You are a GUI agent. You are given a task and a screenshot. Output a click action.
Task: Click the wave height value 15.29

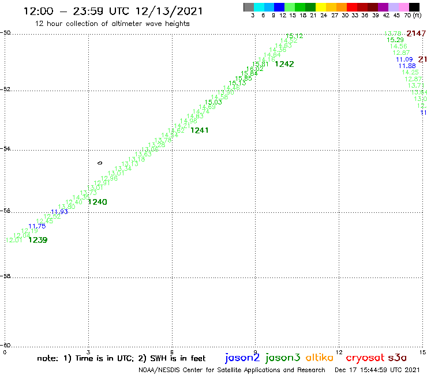click(x=395, y=40)
